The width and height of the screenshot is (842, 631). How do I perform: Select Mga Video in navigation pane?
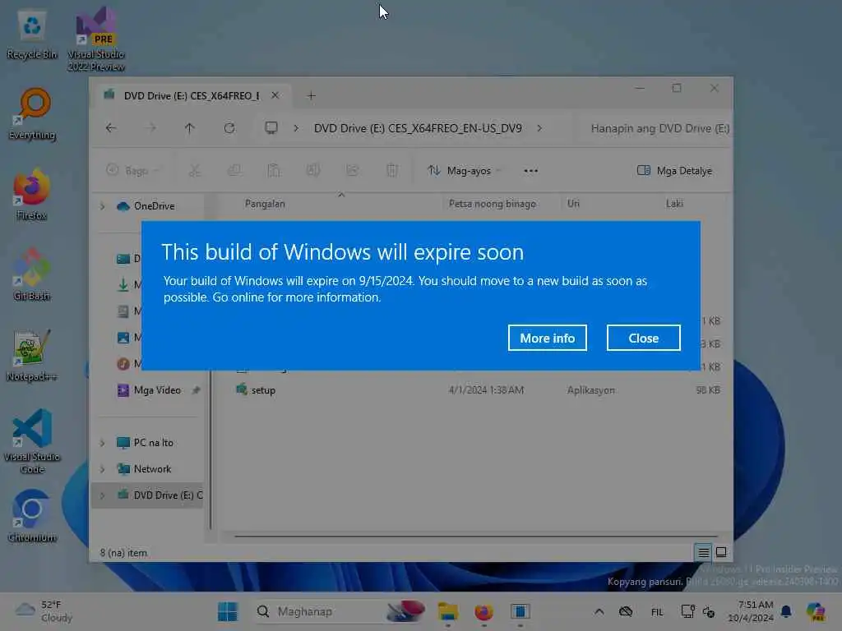coord(150,390)
